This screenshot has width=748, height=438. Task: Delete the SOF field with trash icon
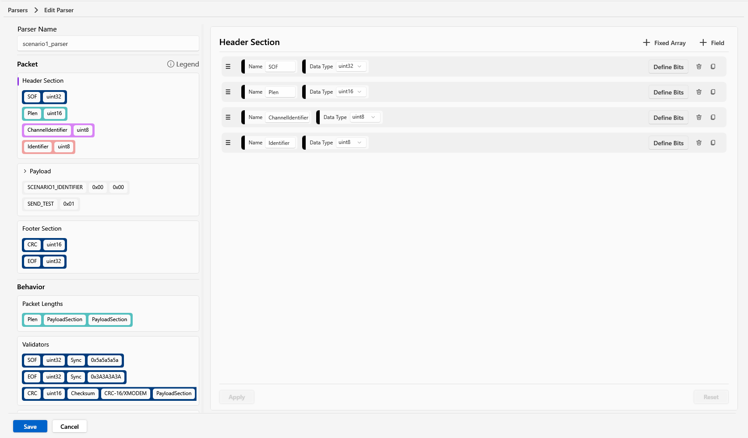699,67
